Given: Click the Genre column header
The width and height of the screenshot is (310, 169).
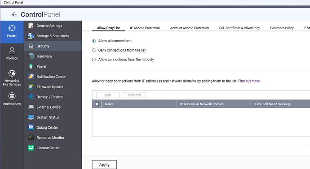Looking at the screenshot, I should coord(138,104).
